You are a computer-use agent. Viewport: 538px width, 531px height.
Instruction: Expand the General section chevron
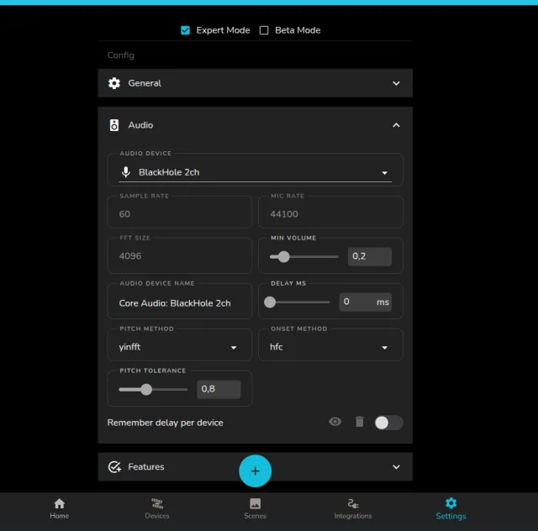click(x=396, y=83)
